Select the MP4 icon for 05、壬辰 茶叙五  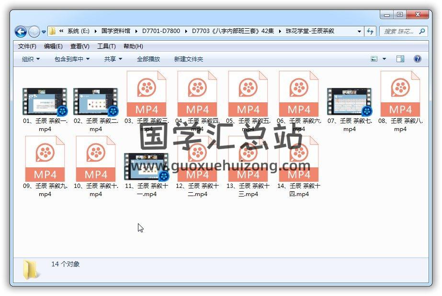pyautogui.click(x=248, y=93)
